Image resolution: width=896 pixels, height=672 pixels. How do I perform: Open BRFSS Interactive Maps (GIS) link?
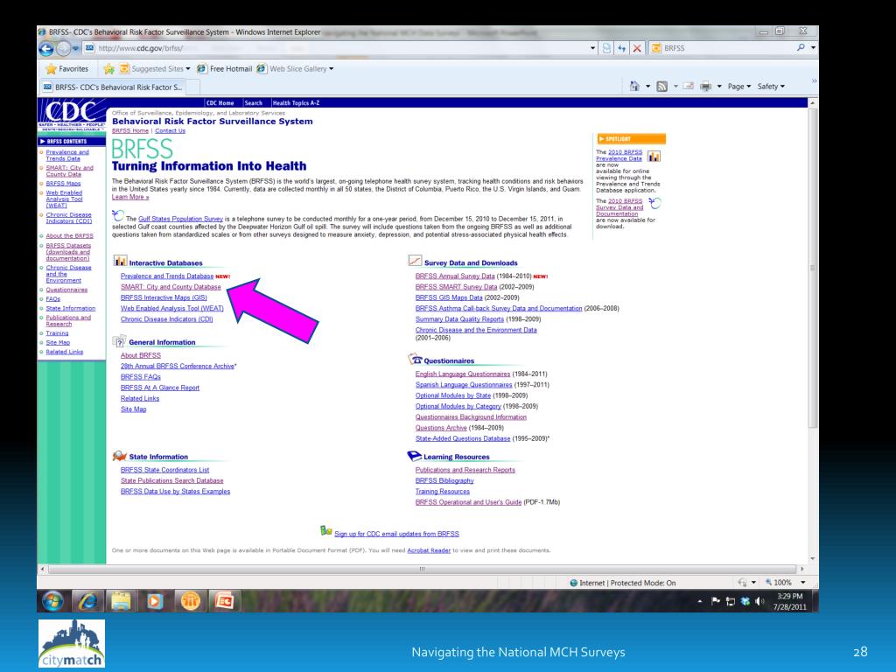[x=164, y=297]
